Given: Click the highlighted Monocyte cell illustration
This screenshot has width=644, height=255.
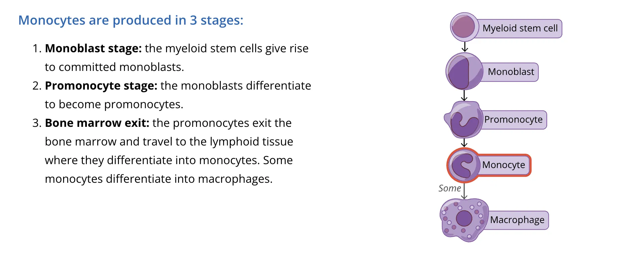Looking at the screenshot, I should coord(463,165).
